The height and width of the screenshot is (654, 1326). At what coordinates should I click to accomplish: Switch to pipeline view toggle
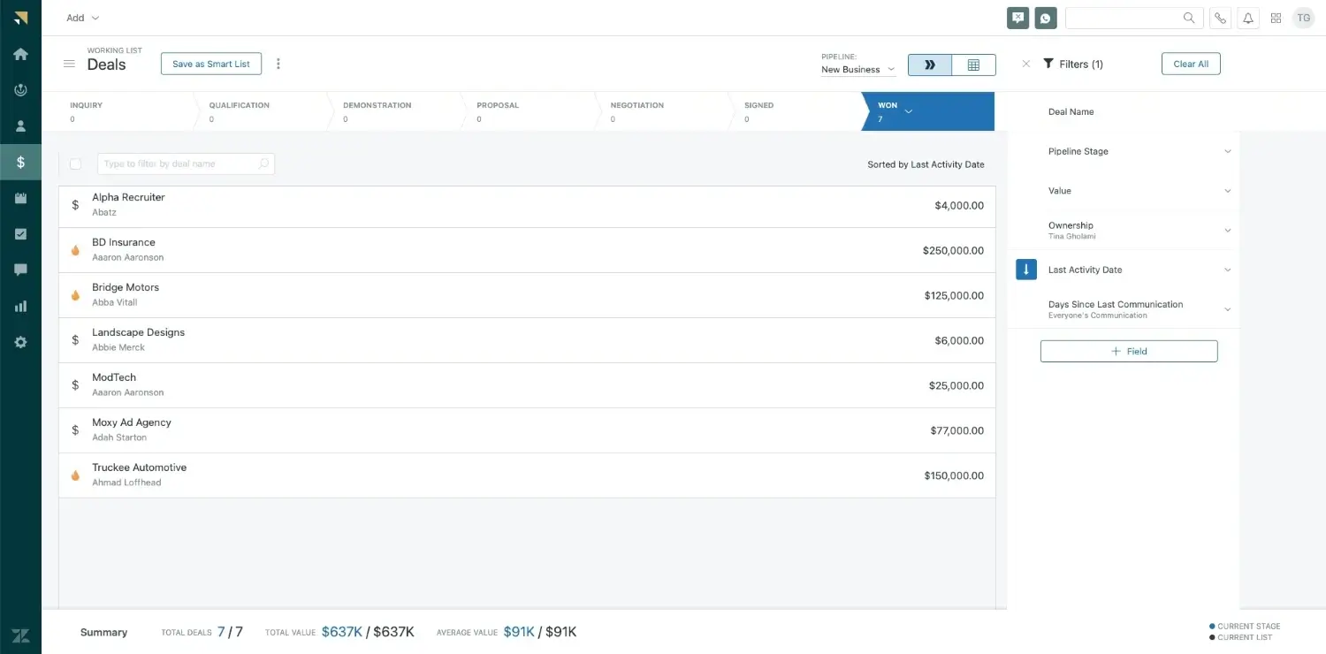coord(930,65)
